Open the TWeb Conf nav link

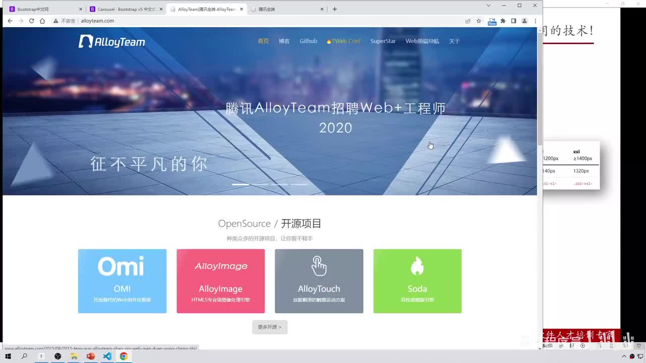click(x=344, y=41)
